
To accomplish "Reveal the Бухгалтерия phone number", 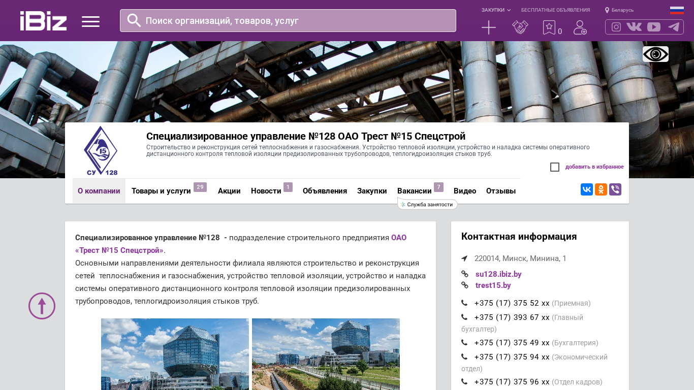I will (x=512, y=343).
